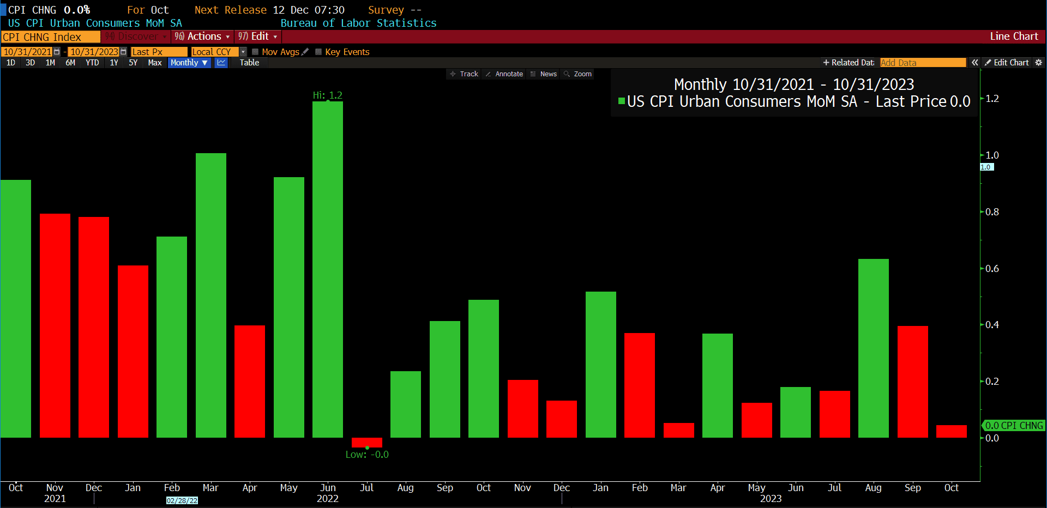Expand the Monthly periodicity dropdown

(189, 63)
